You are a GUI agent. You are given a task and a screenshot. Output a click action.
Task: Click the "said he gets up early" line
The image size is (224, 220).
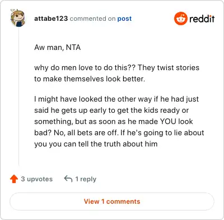pyautogui.click(x=111, y=110)
